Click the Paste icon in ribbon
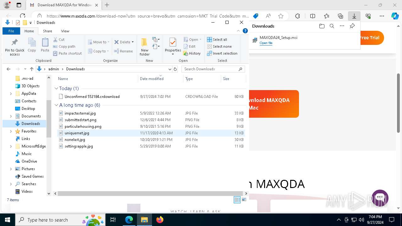402x226 pixels. point(45,45)
